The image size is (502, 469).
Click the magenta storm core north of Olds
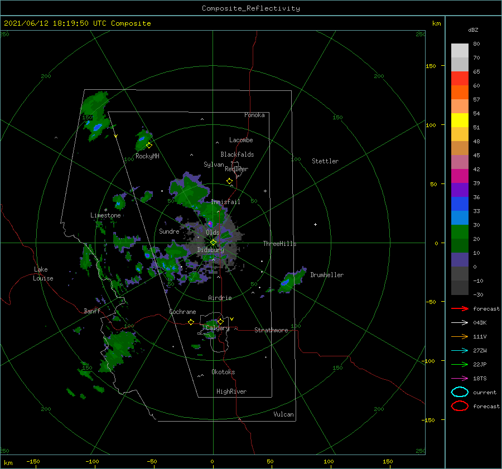coord(210,224)
